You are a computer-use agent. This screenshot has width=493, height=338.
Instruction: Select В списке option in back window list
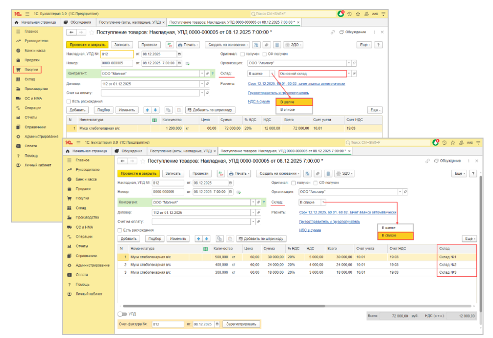[x=295, y=110]
